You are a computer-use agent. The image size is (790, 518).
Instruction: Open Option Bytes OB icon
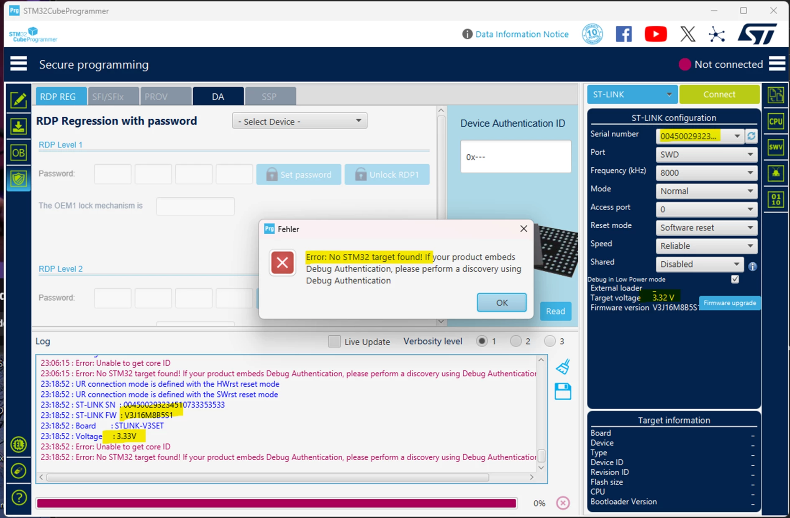coord(19,153)
